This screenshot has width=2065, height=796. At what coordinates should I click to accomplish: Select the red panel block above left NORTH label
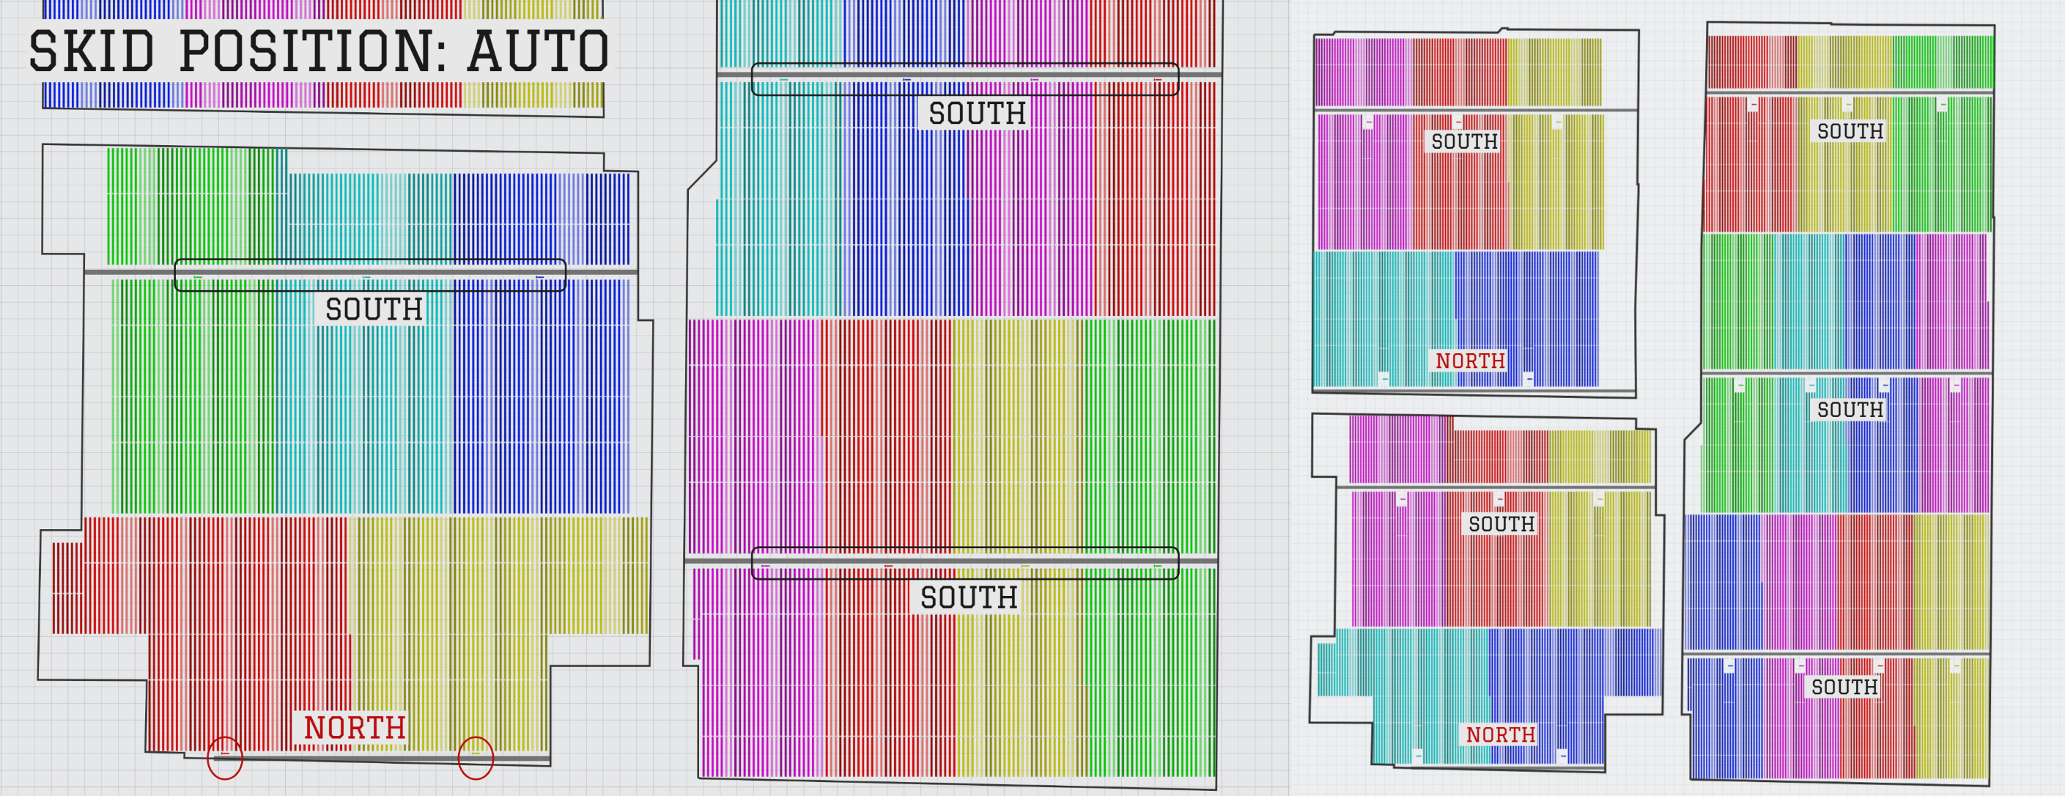[240, 609]
